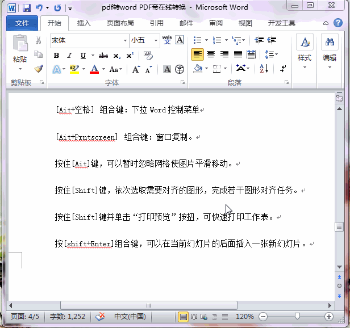350x328 pixels.
Task: Click page count 页面: 4/5
Action: click(x=25, y=317)
